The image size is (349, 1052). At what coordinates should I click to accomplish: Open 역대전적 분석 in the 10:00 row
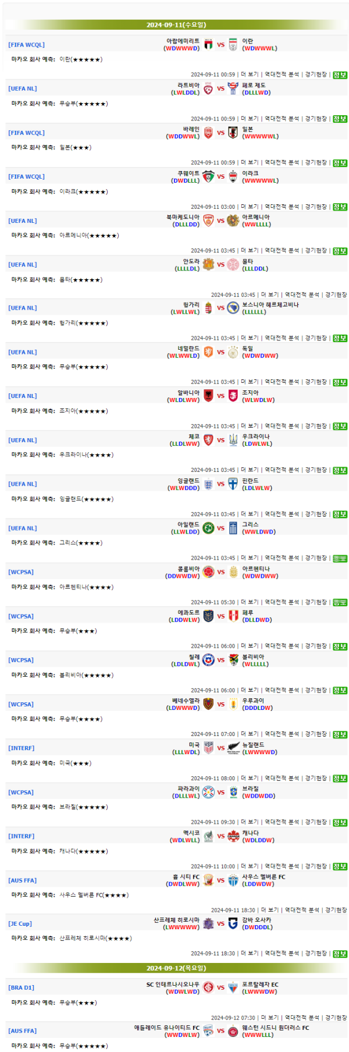[x=282, y=866]
